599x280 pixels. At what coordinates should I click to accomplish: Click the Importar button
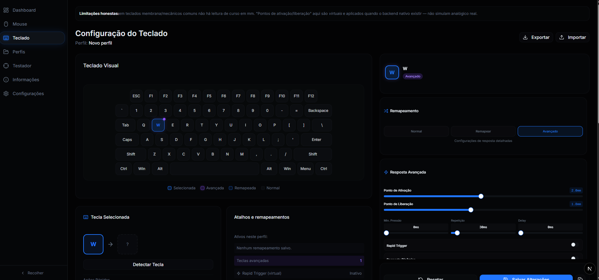(572, 37)
